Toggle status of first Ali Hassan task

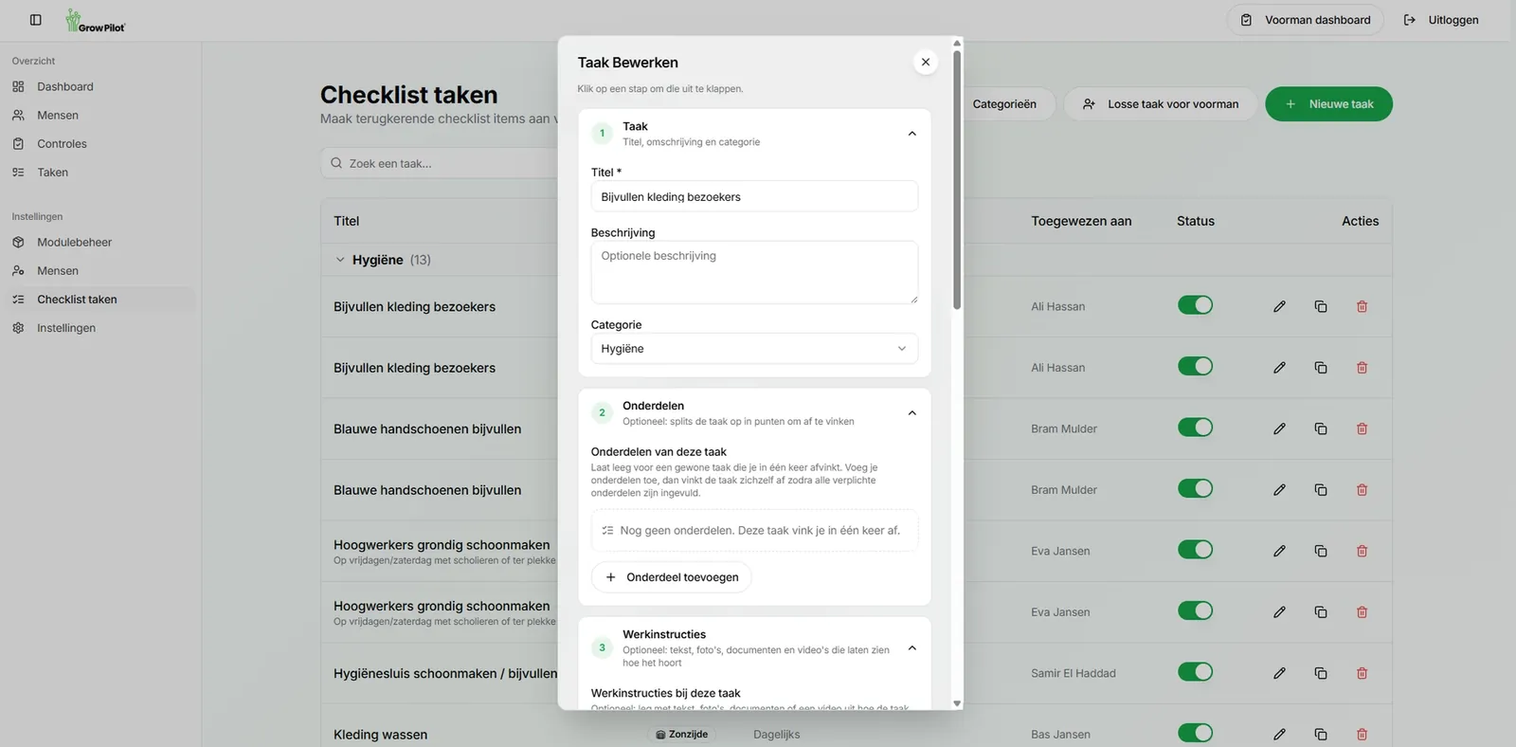coord(1195,305)
